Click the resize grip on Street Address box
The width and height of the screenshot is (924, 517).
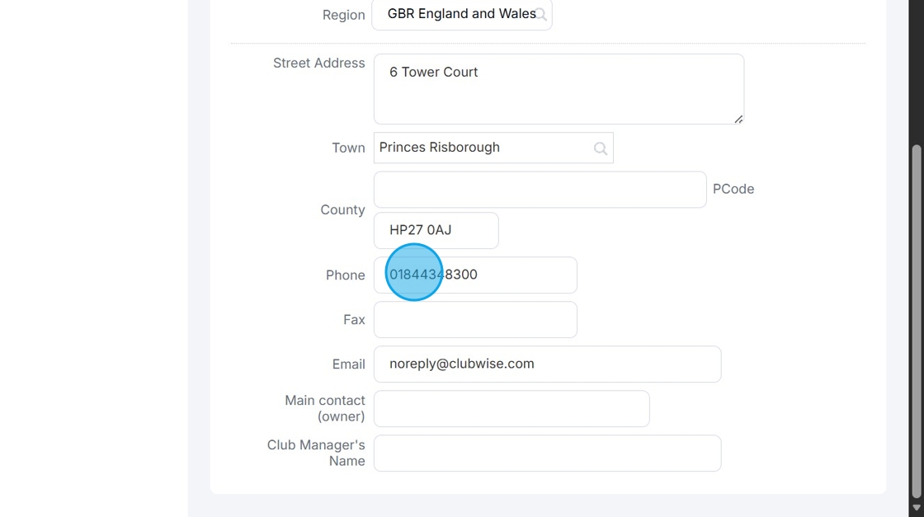(738, 120)
